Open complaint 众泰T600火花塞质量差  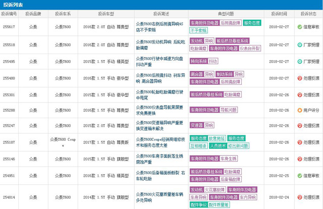pos(159,197)
